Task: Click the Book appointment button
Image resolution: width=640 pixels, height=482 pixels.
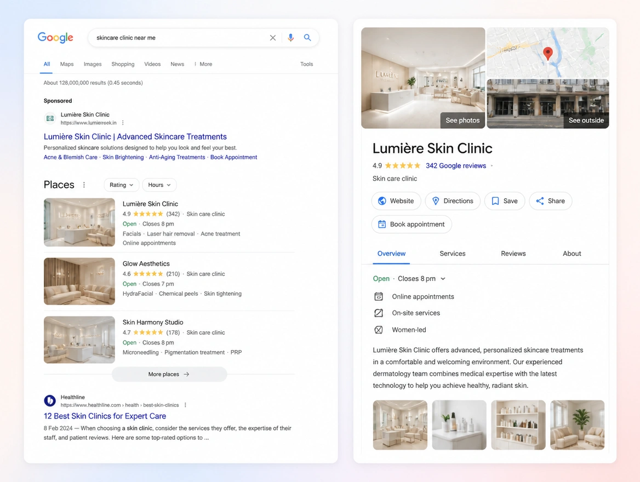Action: tap(412, 224)
